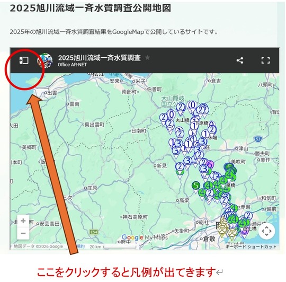Screen dimensions: 286x282
Task: Zoom in with the plus button
Action: click(23, 221)
